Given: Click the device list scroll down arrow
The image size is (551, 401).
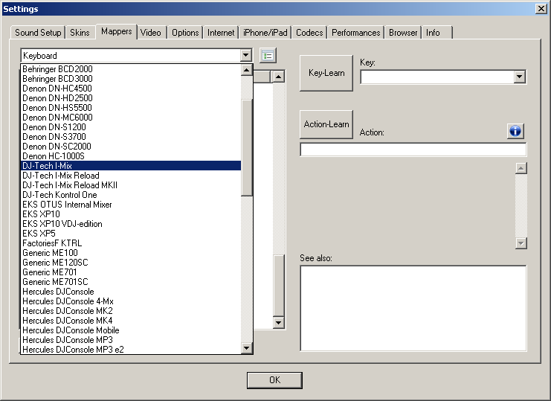Looking at the screenshot, I should (x=247, y=348).
